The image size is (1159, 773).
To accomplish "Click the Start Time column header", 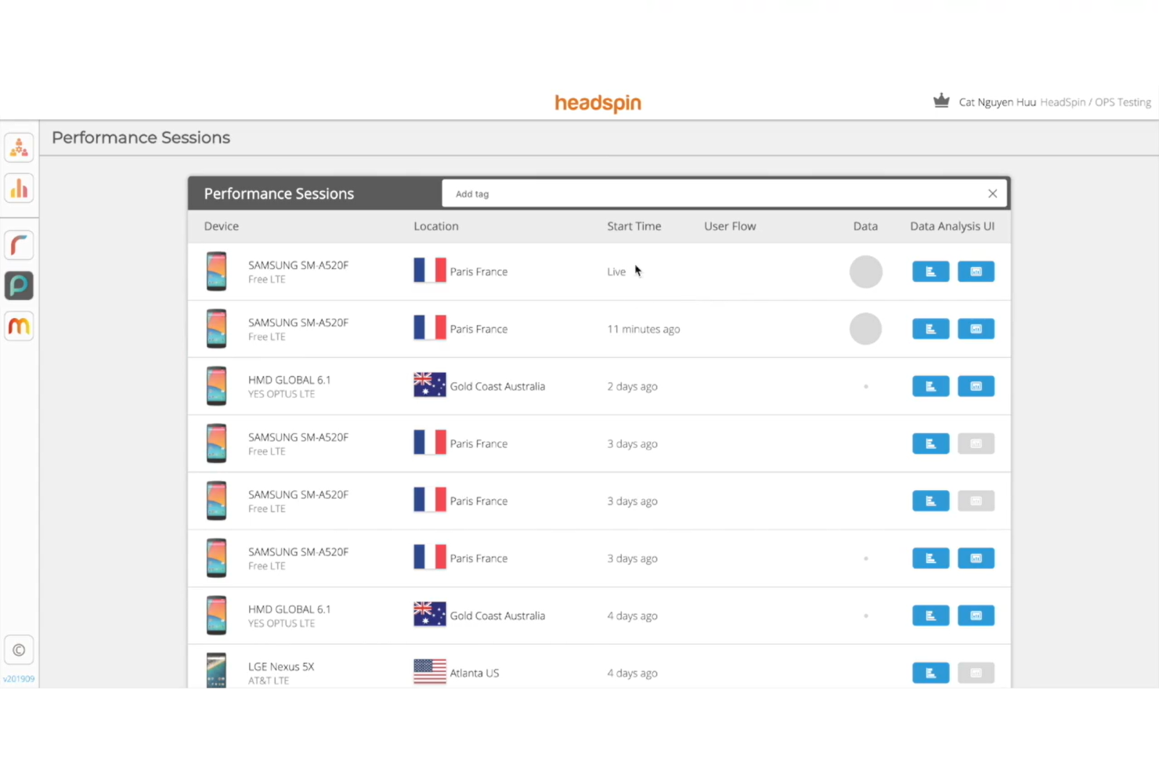I will 634,226.
